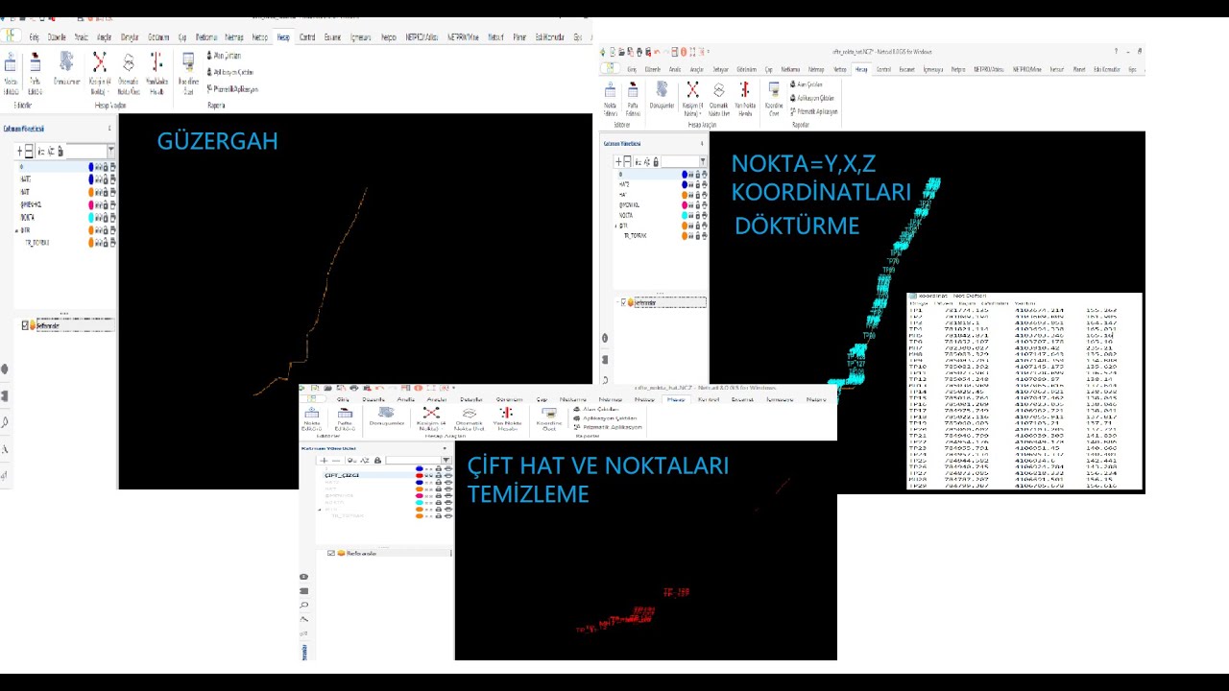Collapse @TR layer group in GÜZERGAH window
This screenshot has width=1229, height=691.
(x=16, y=230)
